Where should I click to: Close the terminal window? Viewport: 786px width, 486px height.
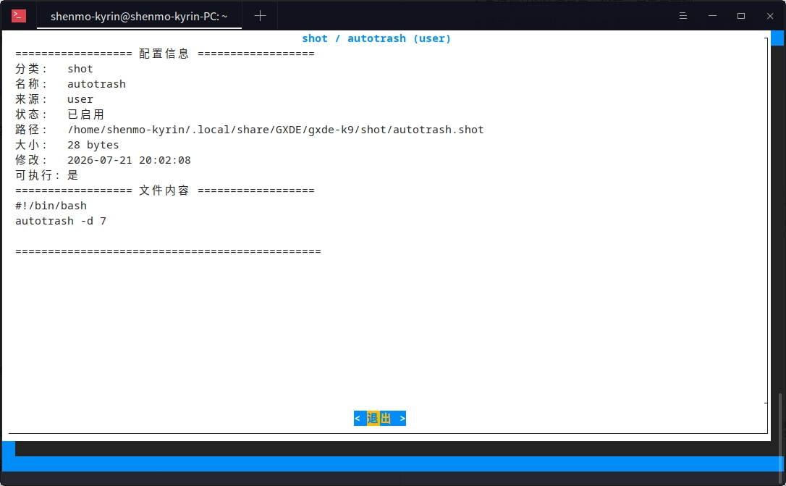pyautogui.click(x=770, y=16)
